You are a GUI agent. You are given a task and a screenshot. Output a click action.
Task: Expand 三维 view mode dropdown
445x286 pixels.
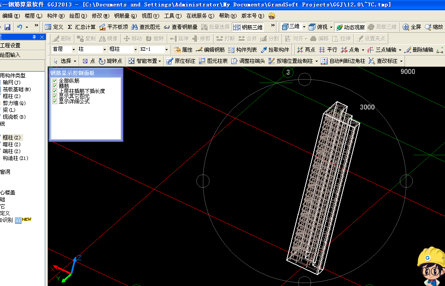click(x=304, y=27)
